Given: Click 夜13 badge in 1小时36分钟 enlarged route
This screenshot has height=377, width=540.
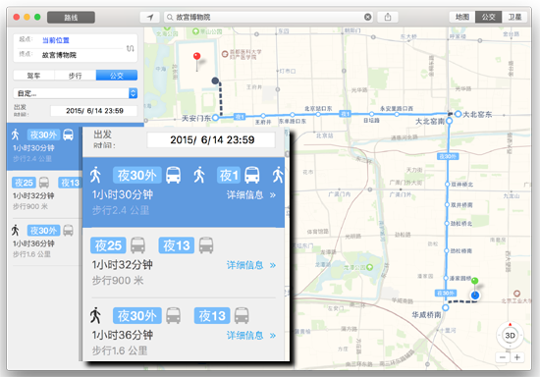Looking at the screenshot, I should (x=212, y=316).
